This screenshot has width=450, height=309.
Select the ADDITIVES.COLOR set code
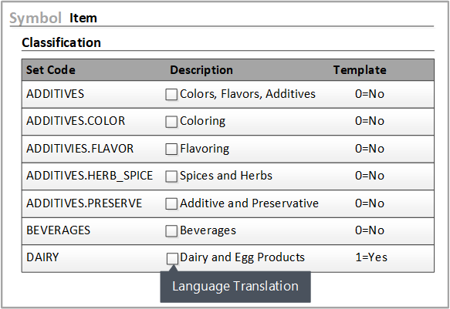pyautogui.click(x=76, y=121)
